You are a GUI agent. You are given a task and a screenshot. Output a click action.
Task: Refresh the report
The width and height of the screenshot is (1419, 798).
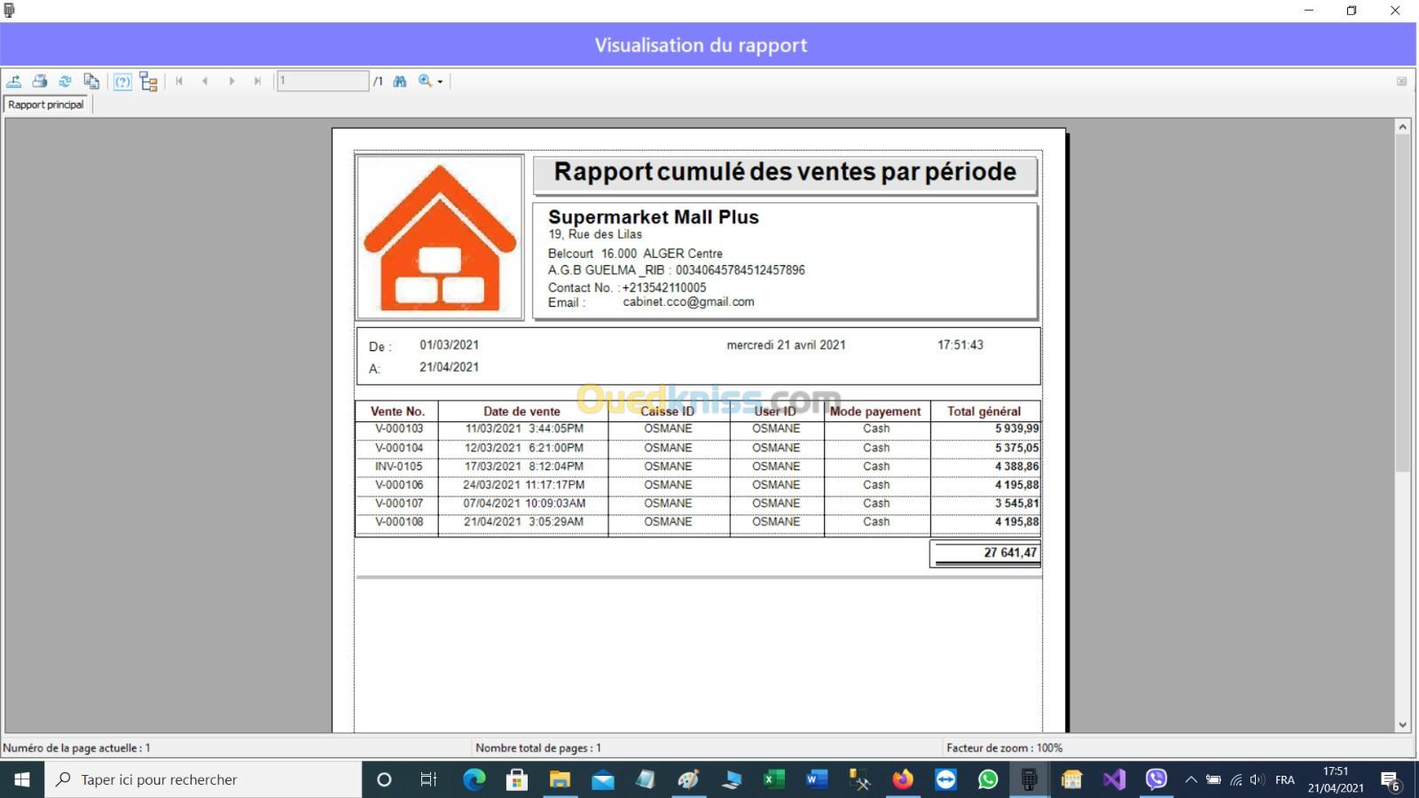[x=65, y=82]
